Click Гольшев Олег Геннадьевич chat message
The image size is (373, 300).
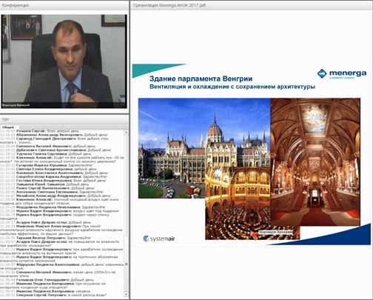coord(47,280)
